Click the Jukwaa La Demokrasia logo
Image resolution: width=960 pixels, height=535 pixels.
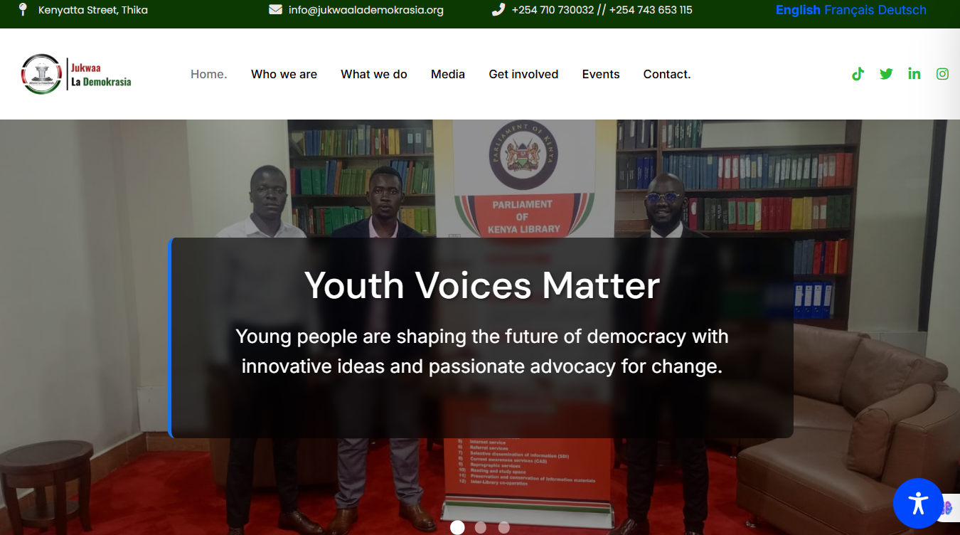point(76,74)
